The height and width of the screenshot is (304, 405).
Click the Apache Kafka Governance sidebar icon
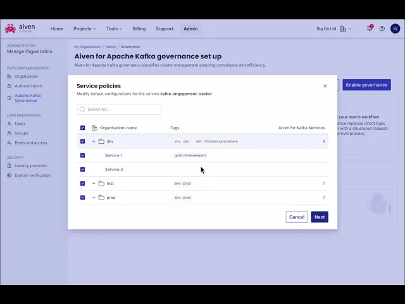tap(9, 98)
